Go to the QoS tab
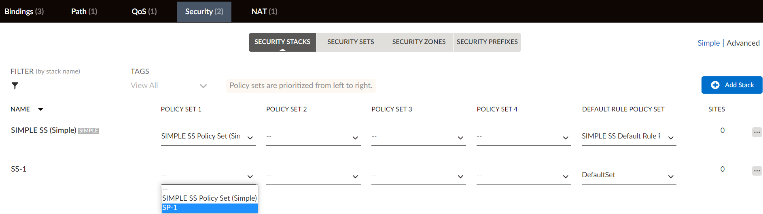The width and height of the screenshot is (763, 214). coord(144,11)
